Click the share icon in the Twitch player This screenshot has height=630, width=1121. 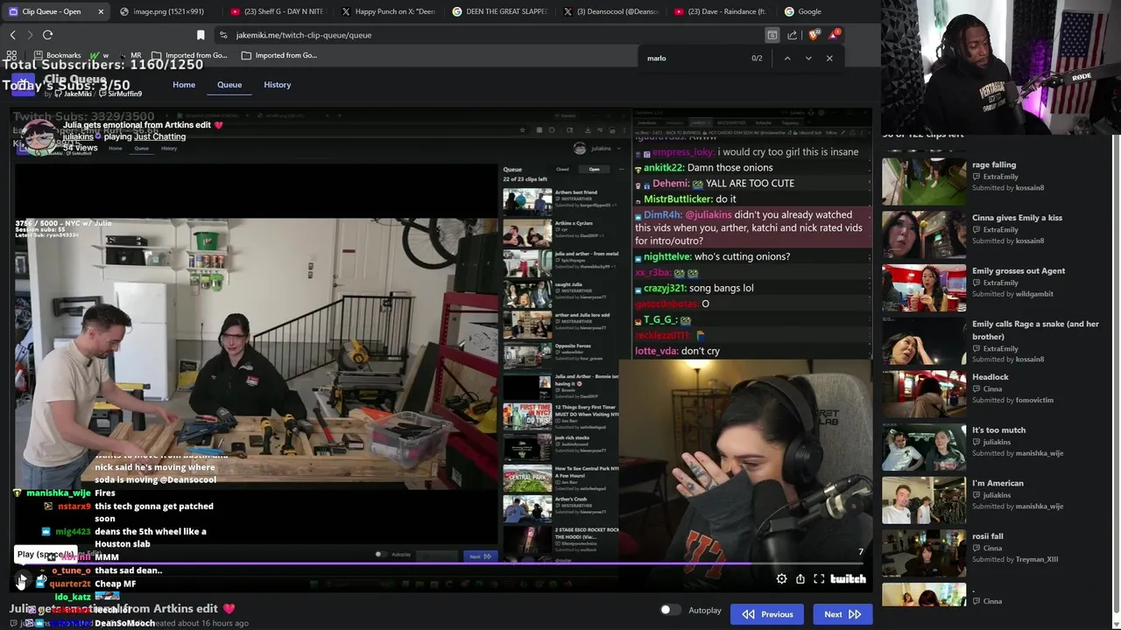[x=800, y=579]
